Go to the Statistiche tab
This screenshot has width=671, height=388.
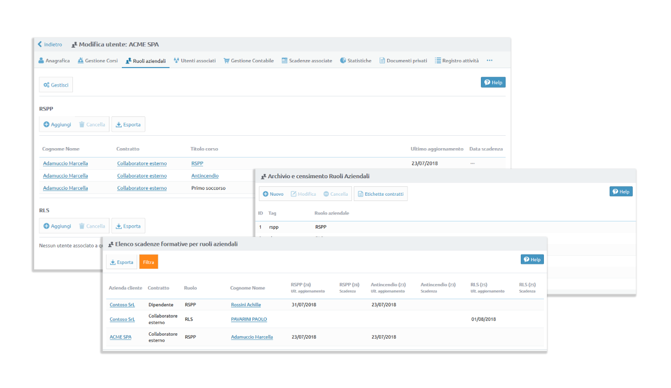click(356, 61)
